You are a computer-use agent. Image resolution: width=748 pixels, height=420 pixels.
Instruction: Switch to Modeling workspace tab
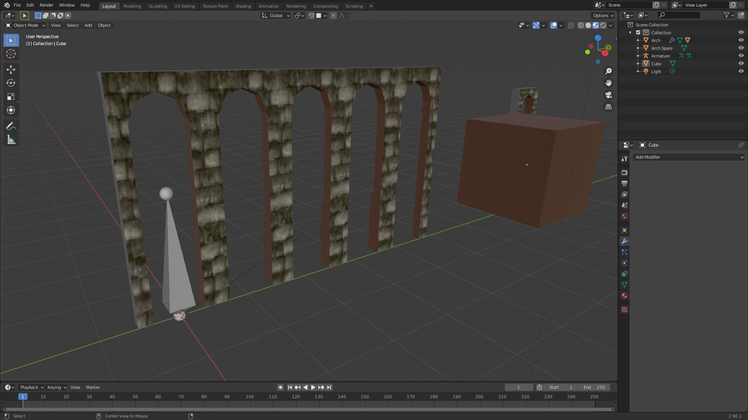[x=132, y=6]
